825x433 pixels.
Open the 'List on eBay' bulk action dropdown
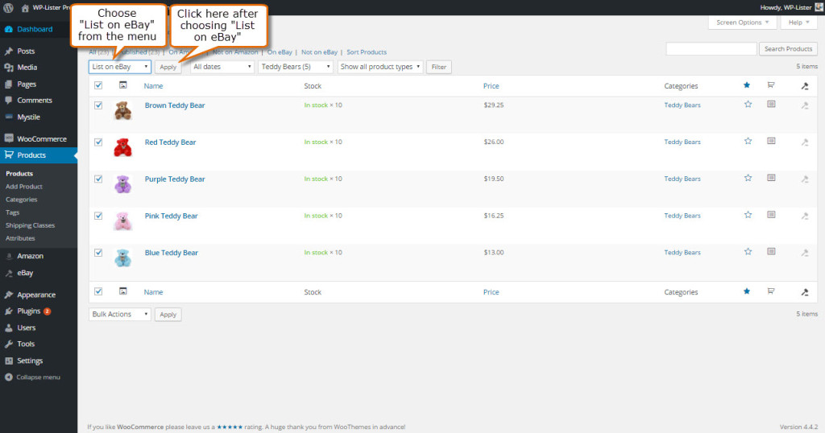tap(120, 67)
